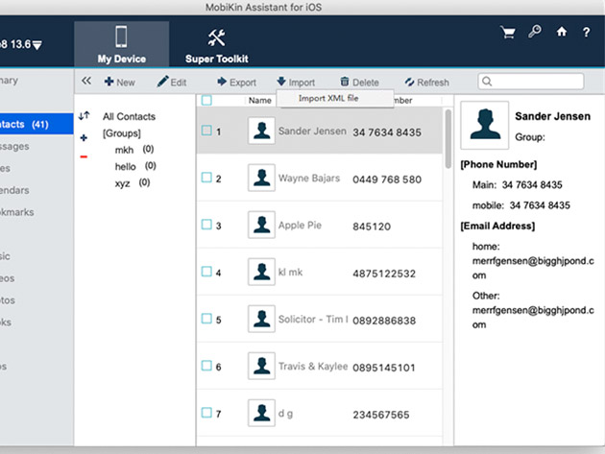This screenshot has width=605, height=454.
Task: Click the mobile number in details panel
Action: (x=540, y=205)
